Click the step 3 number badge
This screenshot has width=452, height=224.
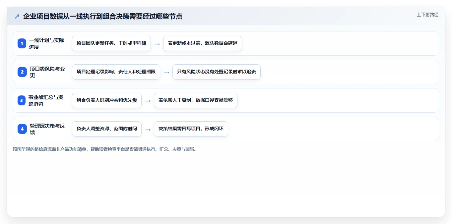tap(22, 100)
